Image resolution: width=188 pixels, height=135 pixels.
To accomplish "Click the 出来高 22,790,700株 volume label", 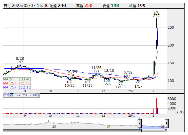I will (x=21, y=95).
